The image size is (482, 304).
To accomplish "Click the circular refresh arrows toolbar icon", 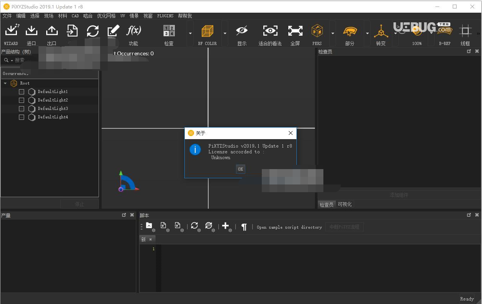I will 93,31.
